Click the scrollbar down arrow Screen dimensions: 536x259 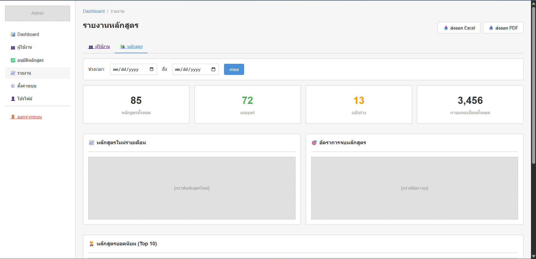pos(533,256)
